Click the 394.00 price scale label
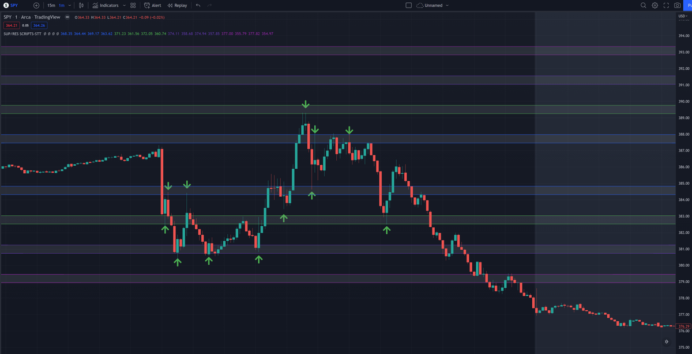Screen dimensions: 692x354 click(x=684, y=36)
